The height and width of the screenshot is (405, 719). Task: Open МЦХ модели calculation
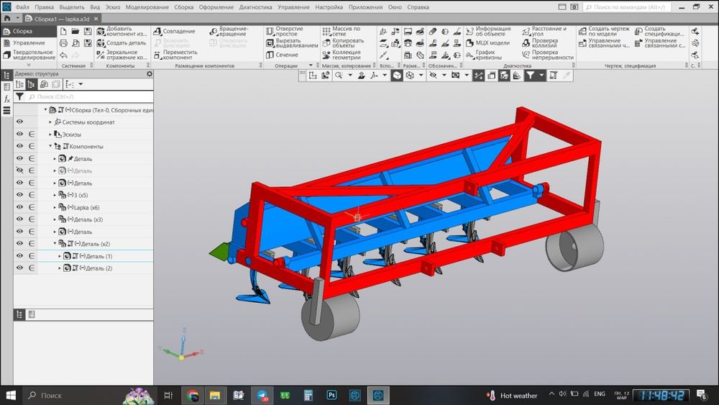(x=488, y=43)
